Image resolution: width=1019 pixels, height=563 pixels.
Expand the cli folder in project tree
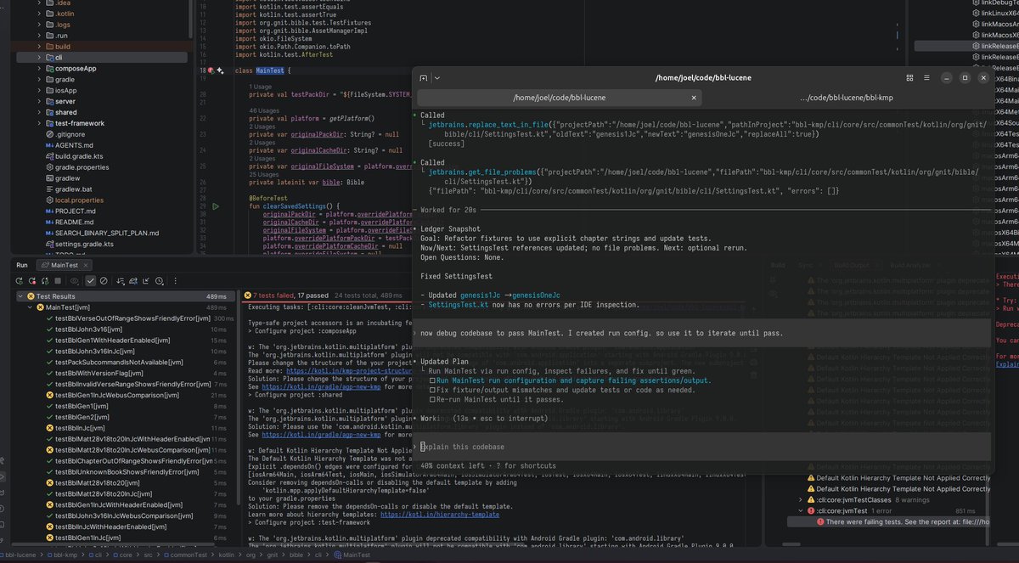39,58
